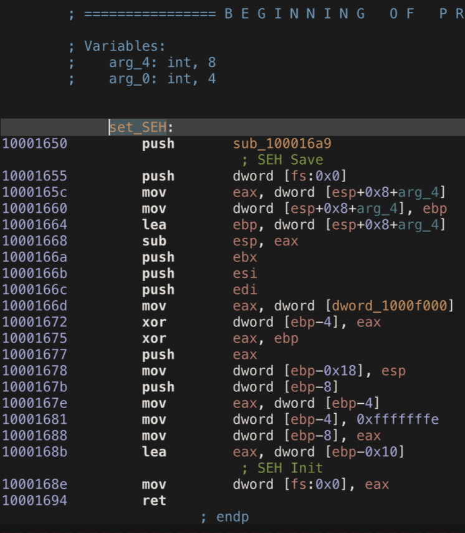Follow the dword_1000f000 data reference
This screenshot has height=533, width=465.
[x=390, y=306]
